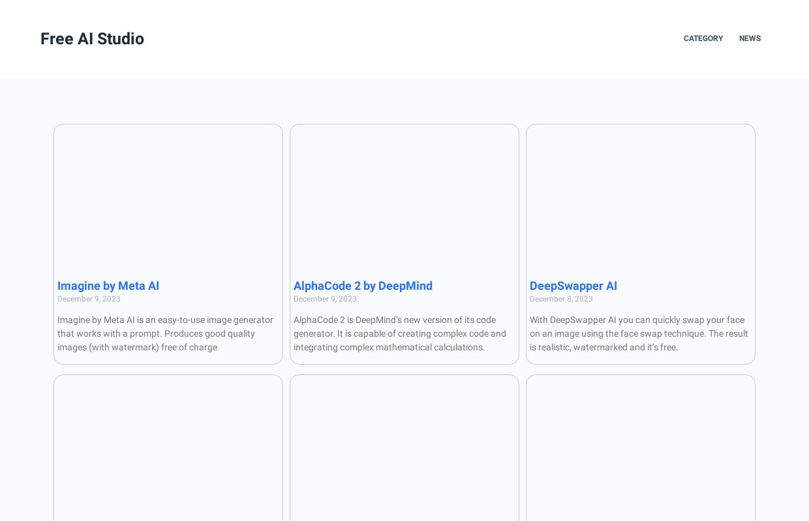Click the Imagine by Meta AI description text
Screen dimensions: 809x521
point(165,333)
